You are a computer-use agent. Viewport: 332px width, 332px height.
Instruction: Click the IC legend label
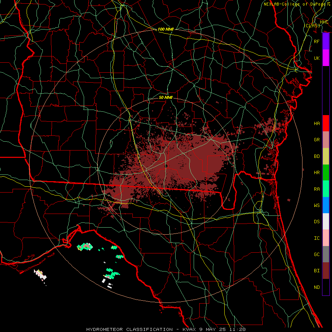(317, 238)
